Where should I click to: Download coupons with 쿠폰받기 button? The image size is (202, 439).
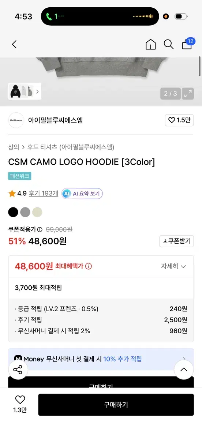pyautogui.click(x=177, y=241)
